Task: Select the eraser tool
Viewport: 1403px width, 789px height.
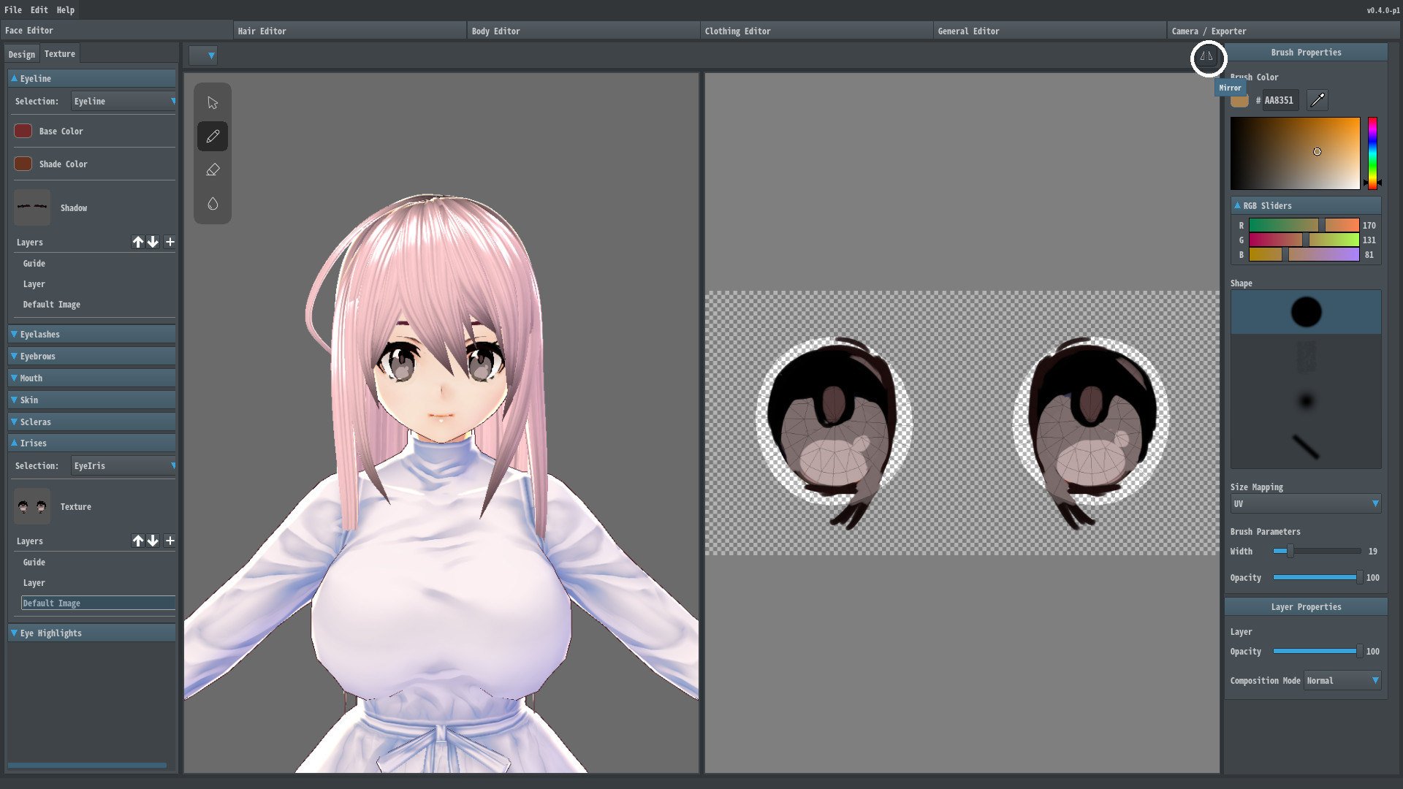Action: [213, 170]
